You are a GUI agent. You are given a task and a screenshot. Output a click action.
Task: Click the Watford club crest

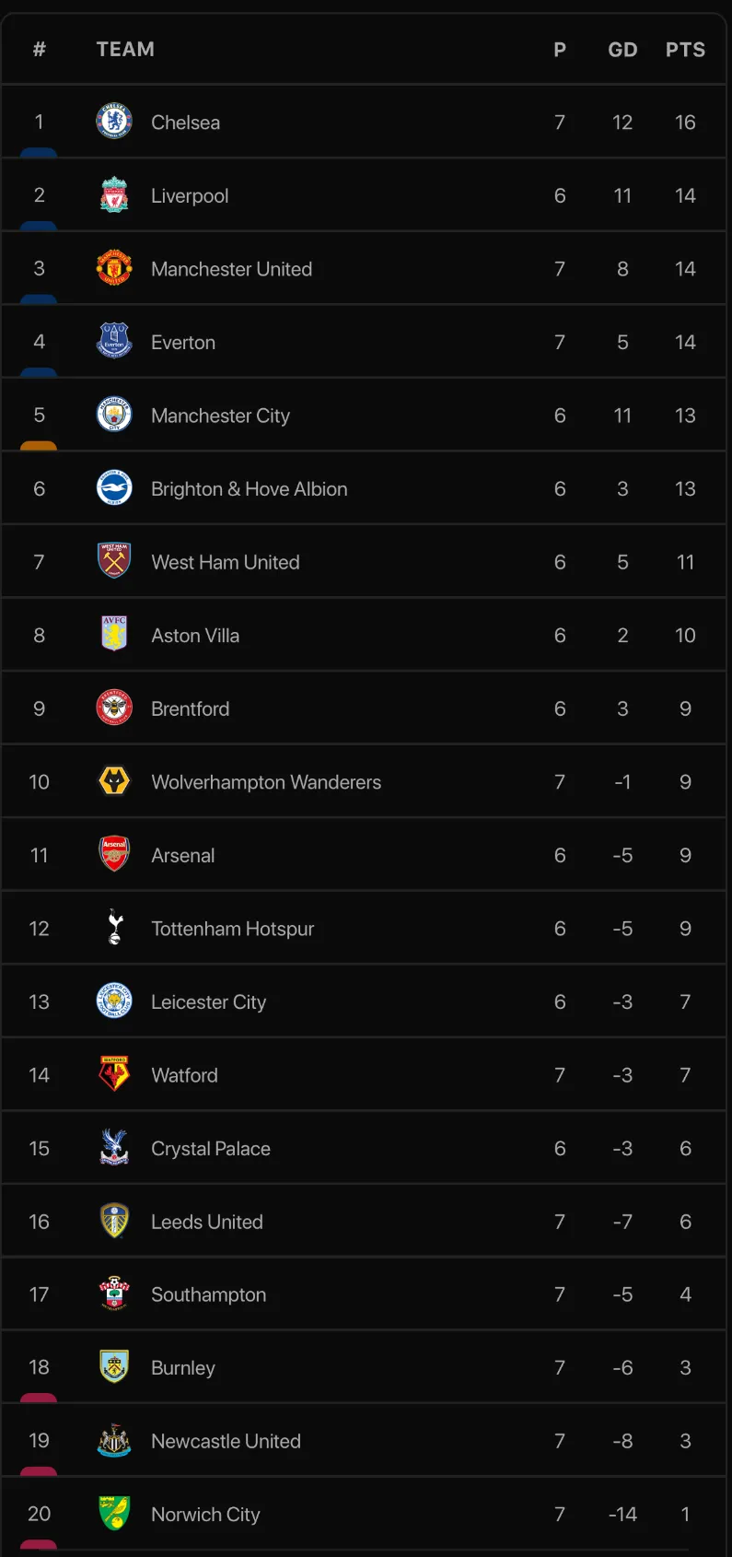114,1074
